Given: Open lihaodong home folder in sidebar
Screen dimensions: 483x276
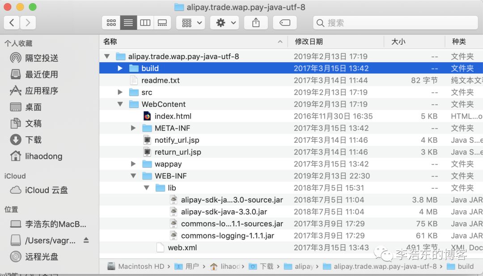Looking at the screenshot, I should point(36,156).
